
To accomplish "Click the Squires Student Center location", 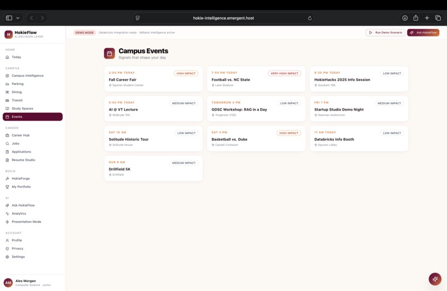I will pyautogui.click(x=128, y=86).
